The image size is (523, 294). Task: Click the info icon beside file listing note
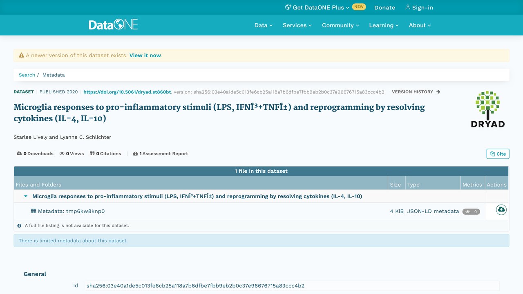click(19, 225)
